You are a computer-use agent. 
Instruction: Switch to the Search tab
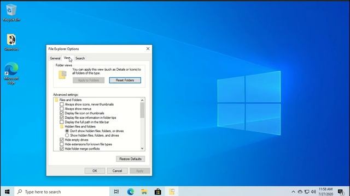[x=80, y=58]
